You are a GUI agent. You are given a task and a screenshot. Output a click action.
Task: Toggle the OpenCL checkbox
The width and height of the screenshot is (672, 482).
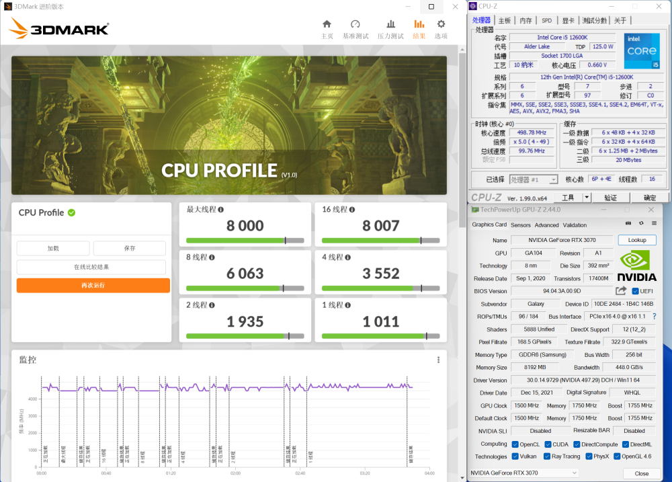(x=515, y=444)
